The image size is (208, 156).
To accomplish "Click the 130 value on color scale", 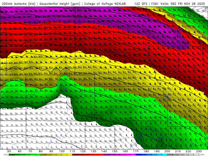I will (94, 151).
